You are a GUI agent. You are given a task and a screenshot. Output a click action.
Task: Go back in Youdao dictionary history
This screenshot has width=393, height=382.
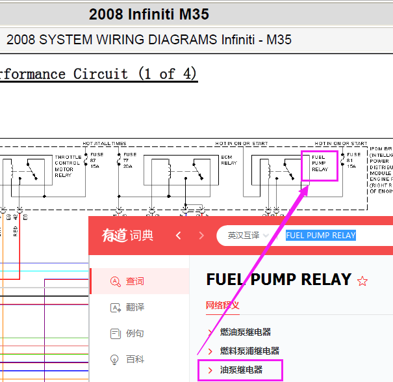pyautogui.click(x=178, y=236)
